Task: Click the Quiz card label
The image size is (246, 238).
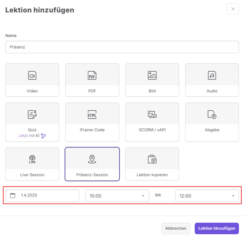Action: [32, 130]
